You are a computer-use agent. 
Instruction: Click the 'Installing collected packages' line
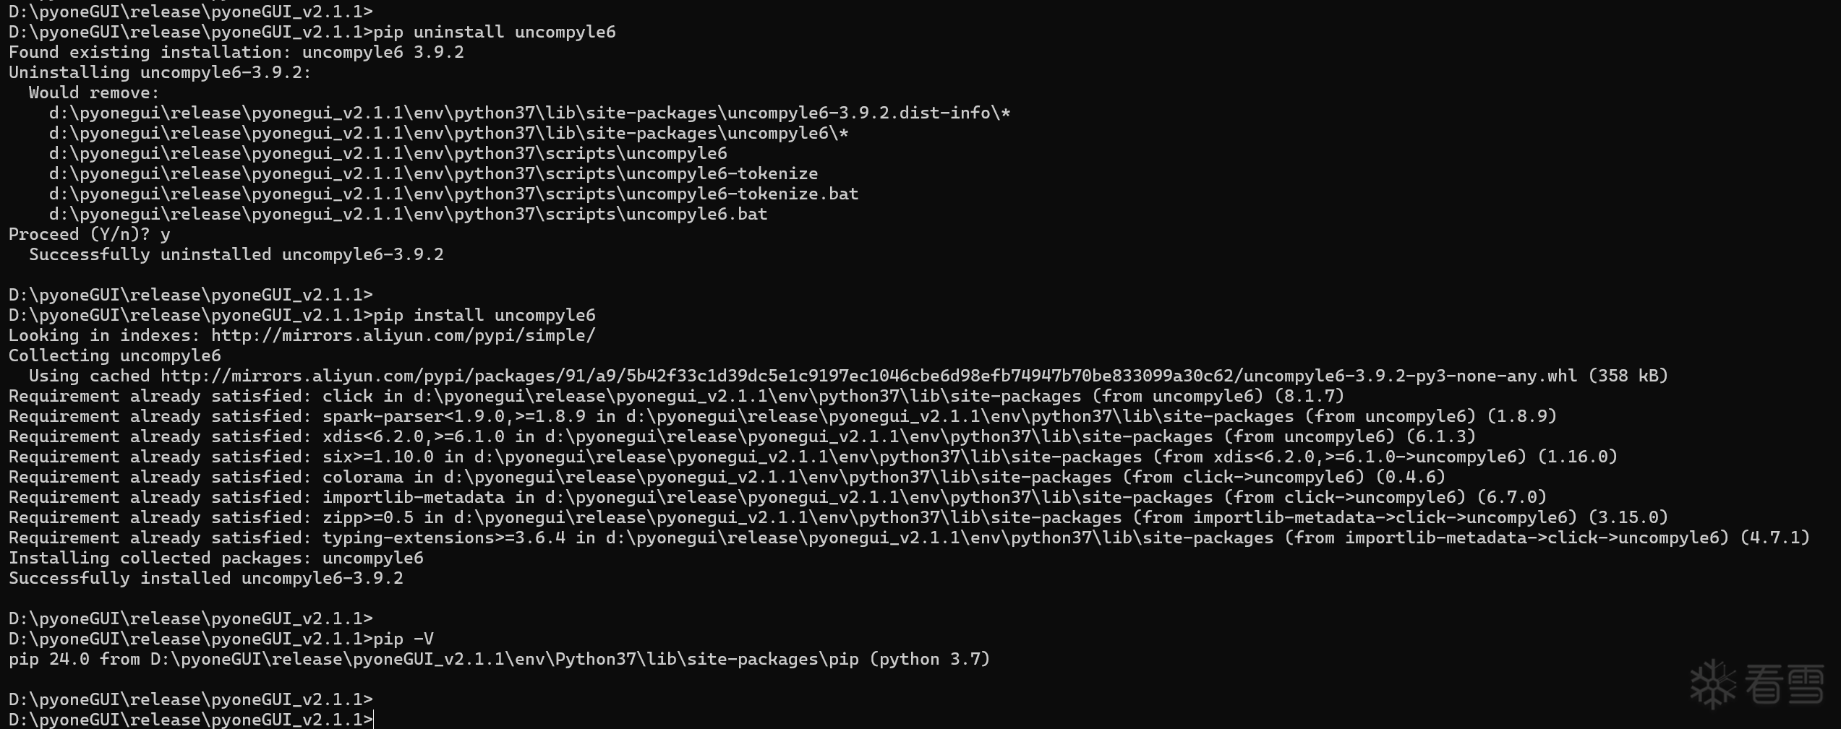[x=215, y=558]
